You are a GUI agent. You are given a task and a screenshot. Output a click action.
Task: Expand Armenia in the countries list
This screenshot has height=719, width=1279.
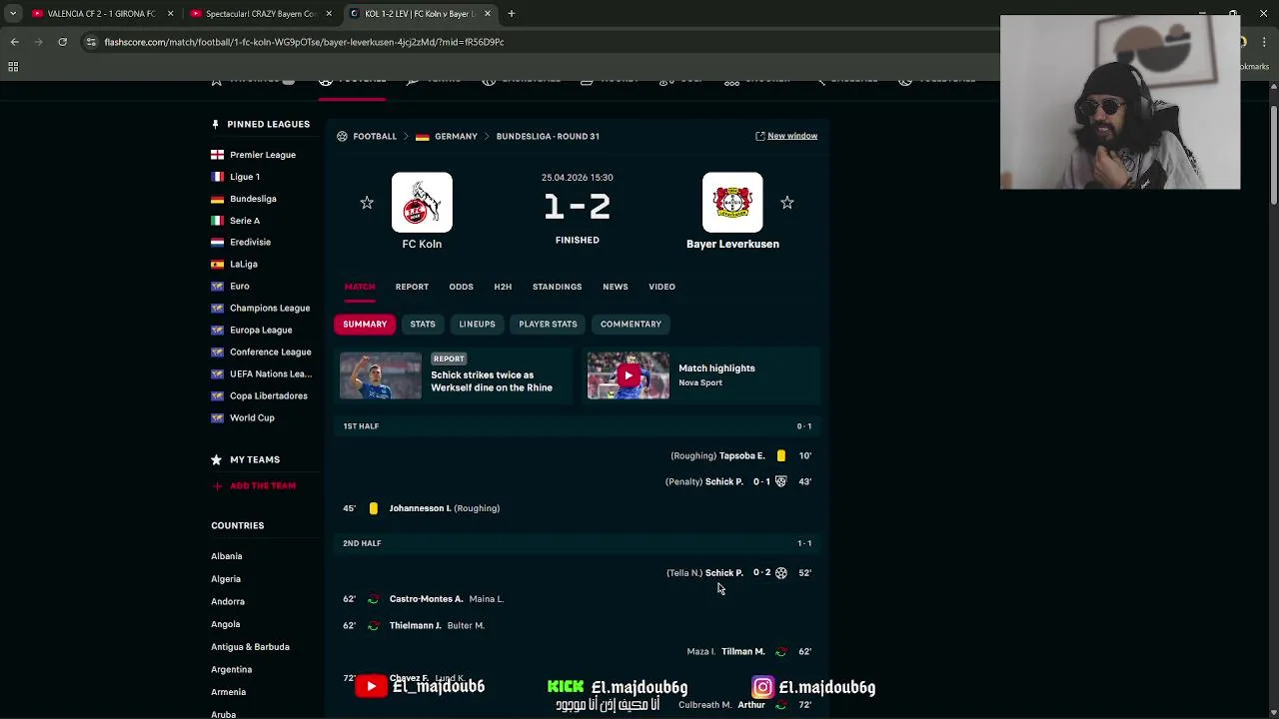(x=228, y=692)
